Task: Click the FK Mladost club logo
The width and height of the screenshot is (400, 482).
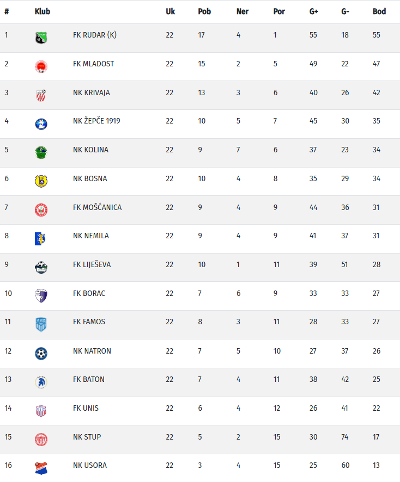Action: point(41,66)
